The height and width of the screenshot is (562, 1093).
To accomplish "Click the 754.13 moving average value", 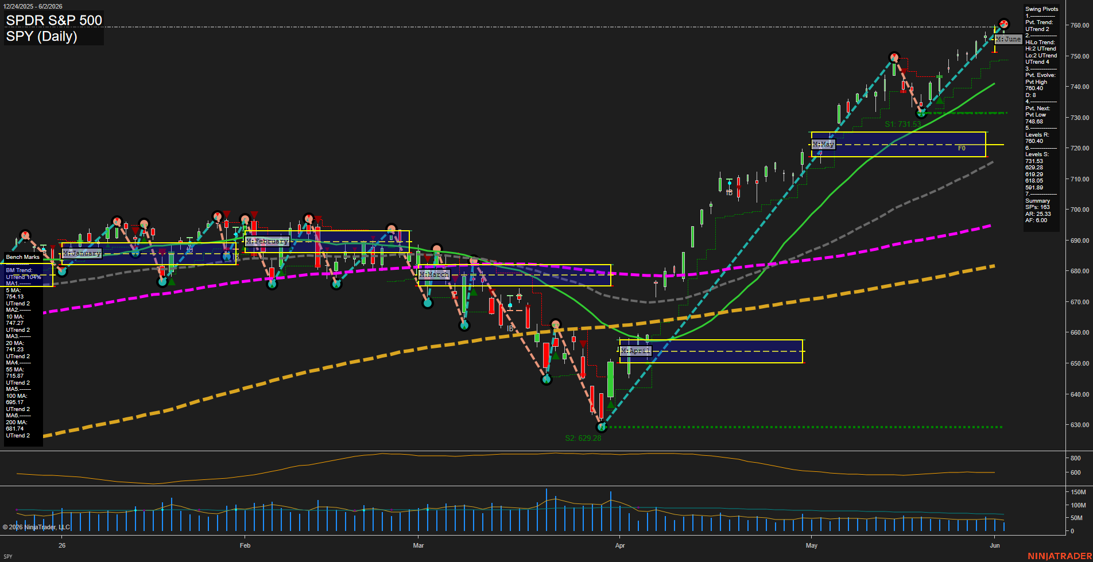I will [x=15, y=297].
